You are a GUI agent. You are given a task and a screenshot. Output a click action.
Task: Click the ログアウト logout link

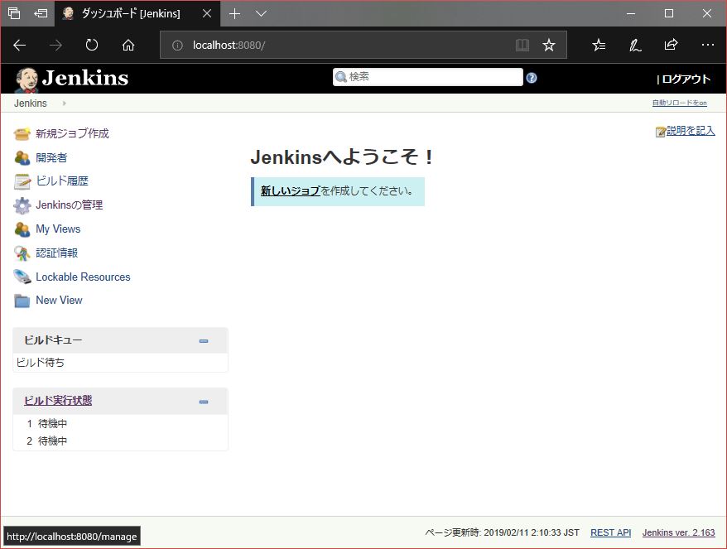point(686,79)
